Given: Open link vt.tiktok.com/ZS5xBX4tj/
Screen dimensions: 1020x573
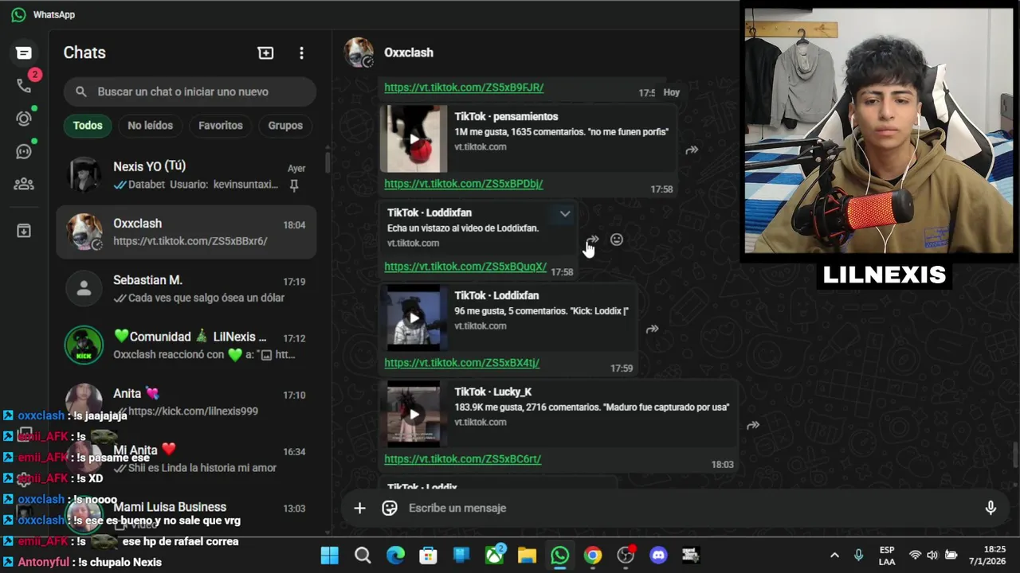Looking at the screenshot, I should [x=462, y=363].
